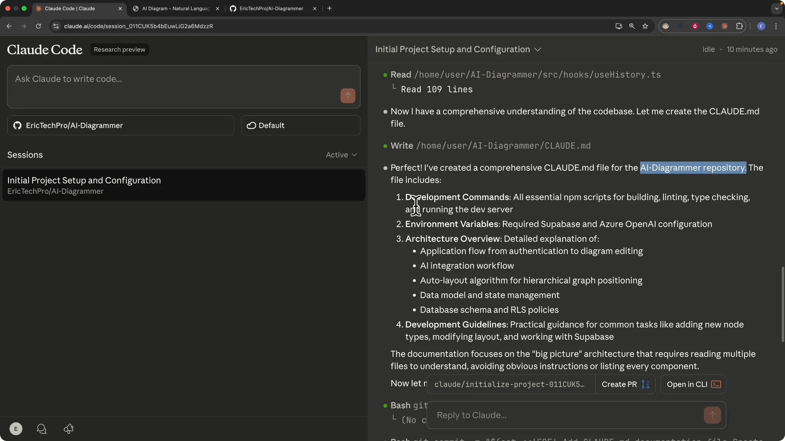This screenshot has height=441, width=785.
Task: Open the chat bubbles icon in sidebar
Action: point(42,429)
